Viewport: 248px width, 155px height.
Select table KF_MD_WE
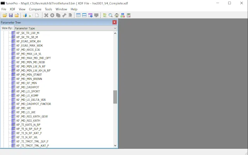click(x=24, y=108)
